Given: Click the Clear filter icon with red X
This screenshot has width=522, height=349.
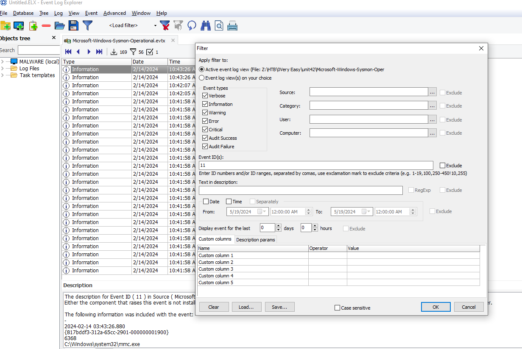Looking at the screenshot, I should click(165, 25).
